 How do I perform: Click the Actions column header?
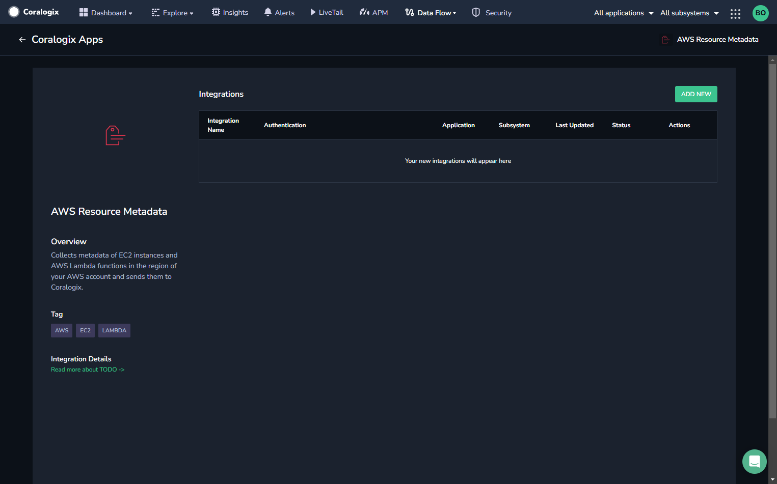point(679,125)
